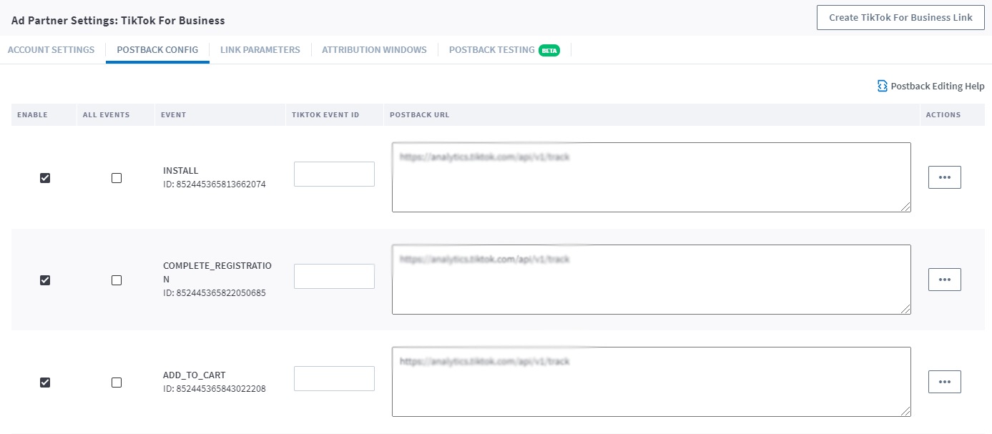Click the Ad Partner Settings page title
992x434 pixels.
tap(118, 21)
